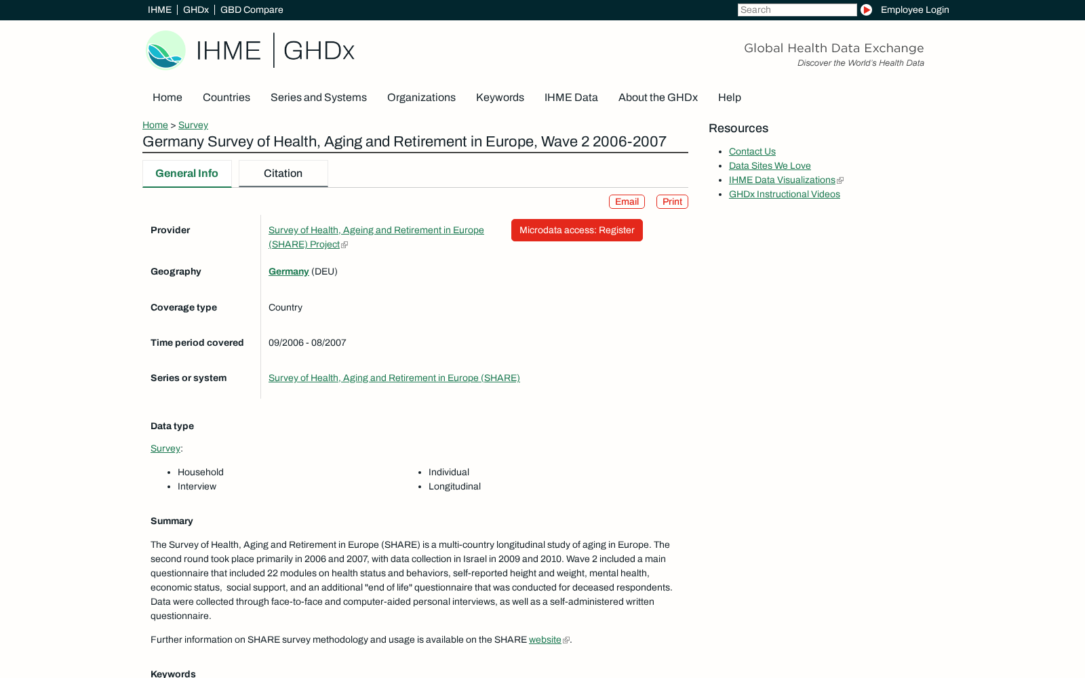1085x678 pixels.
Task: Switch to the Citation tab
Action: click(283, 174)
